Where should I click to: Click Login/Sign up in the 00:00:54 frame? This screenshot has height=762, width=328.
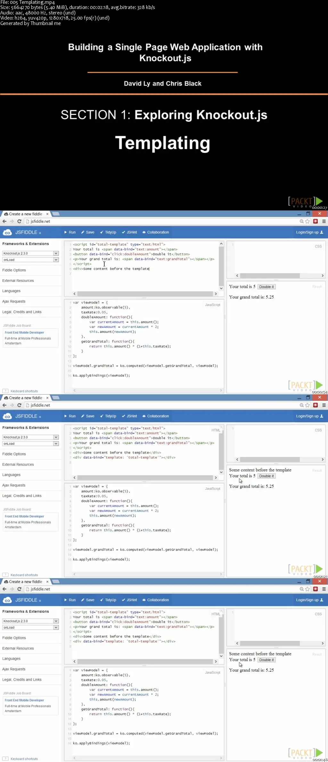[x=309, y=232]
